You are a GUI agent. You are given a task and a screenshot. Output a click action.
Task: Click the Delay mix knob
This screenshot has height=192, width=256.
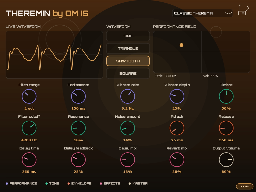coord(128,160)
